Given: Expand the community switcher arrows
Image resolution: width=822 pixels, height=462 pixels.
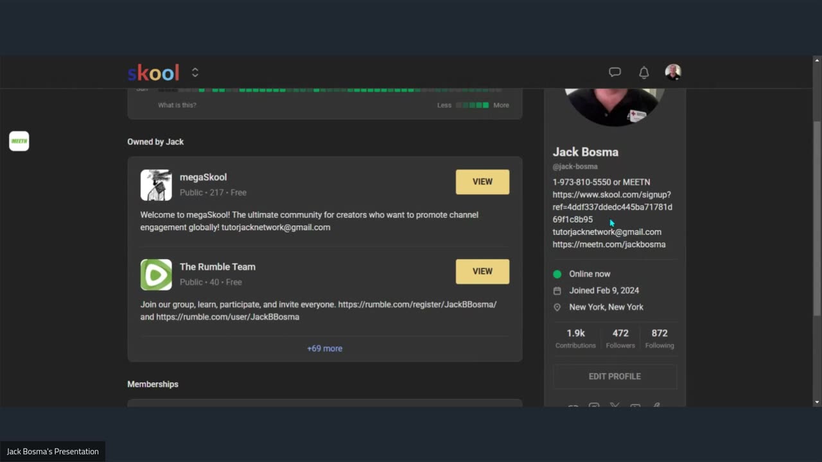Looking at the screenshot, I should point(195,73).
